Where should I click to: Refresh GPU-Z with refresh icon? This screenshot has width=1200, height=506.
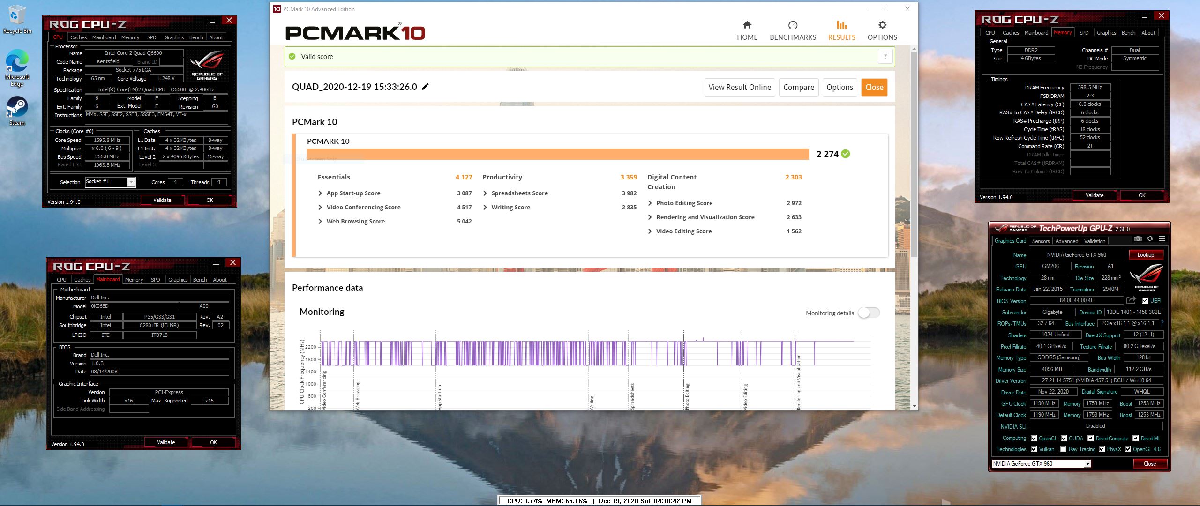point(1150,239)
